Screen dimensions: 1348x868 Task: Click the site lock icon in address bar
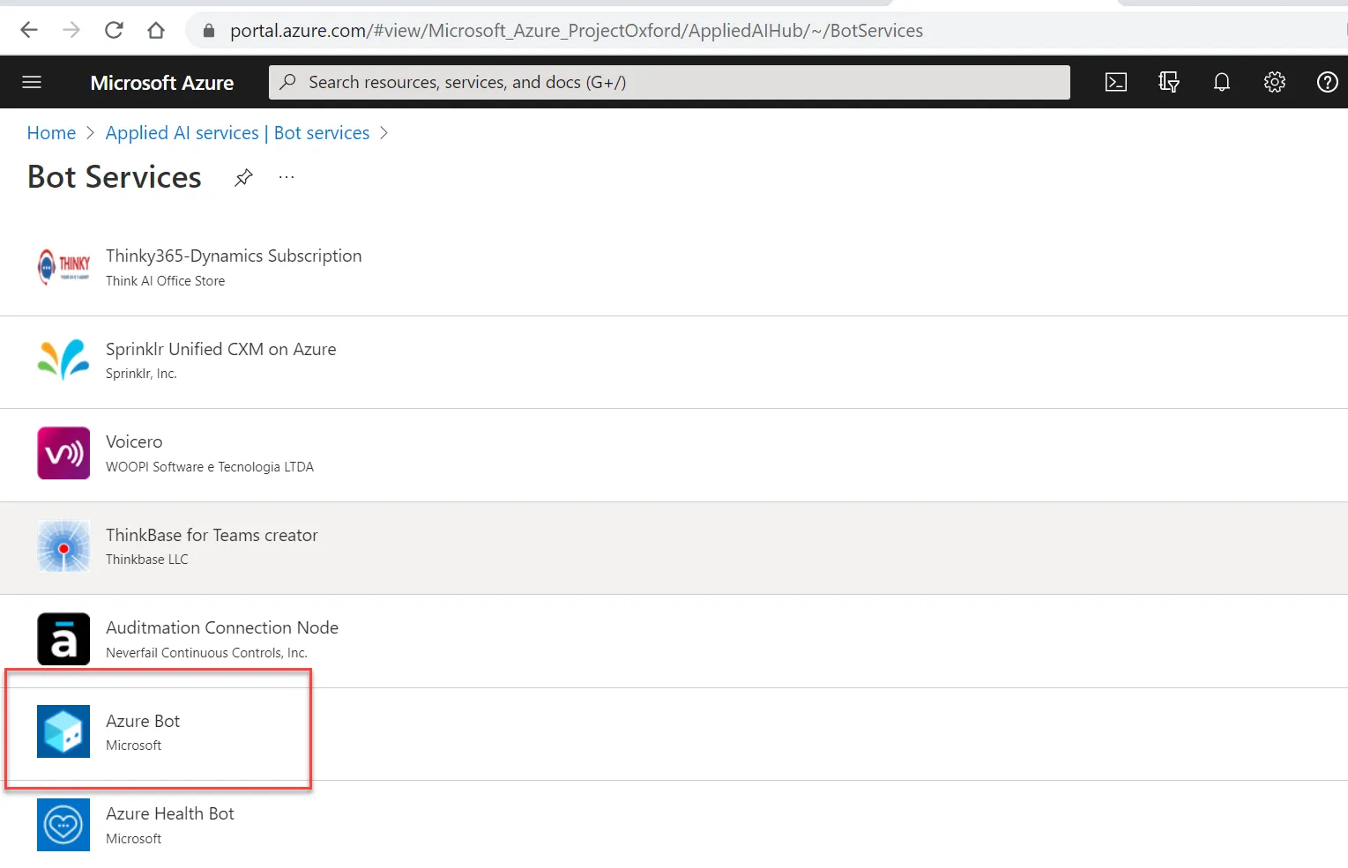(209, 31)
